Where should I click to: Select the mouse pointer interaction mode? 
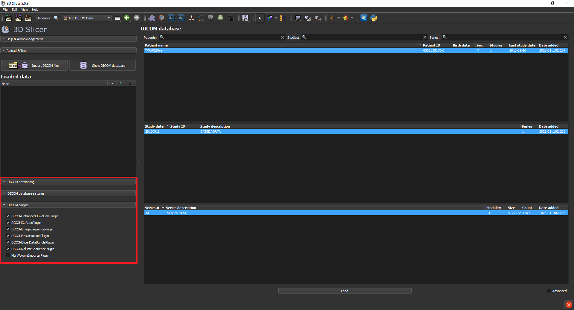pyautogui.click(x=260, y=18)
